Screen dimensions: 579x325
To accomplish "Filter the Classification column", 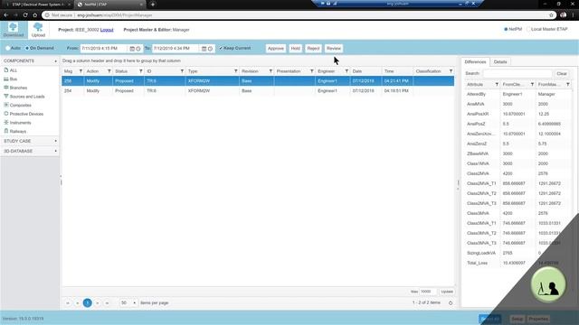I will (x=451, y=71).
